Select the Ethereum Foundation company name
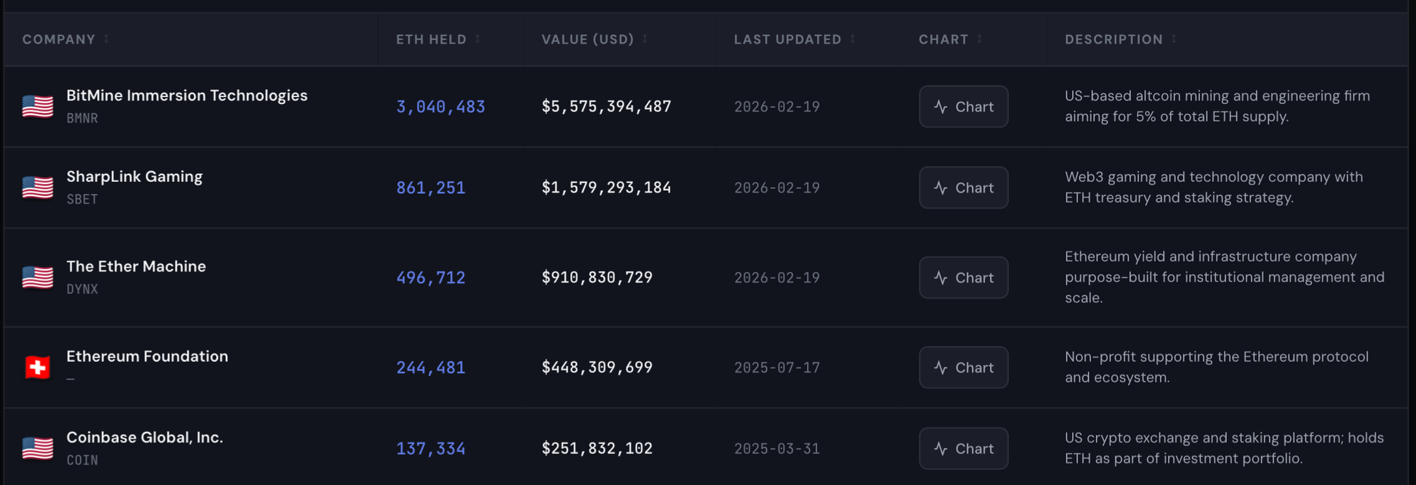This screenshot has width=1416, height=485. tap(147, 356)
